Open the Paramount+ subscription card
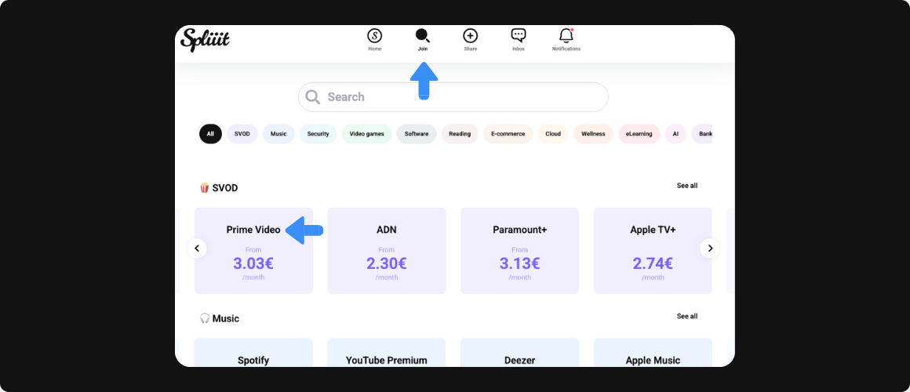This screenshot has height=392, width=910. tap(519, 251)
